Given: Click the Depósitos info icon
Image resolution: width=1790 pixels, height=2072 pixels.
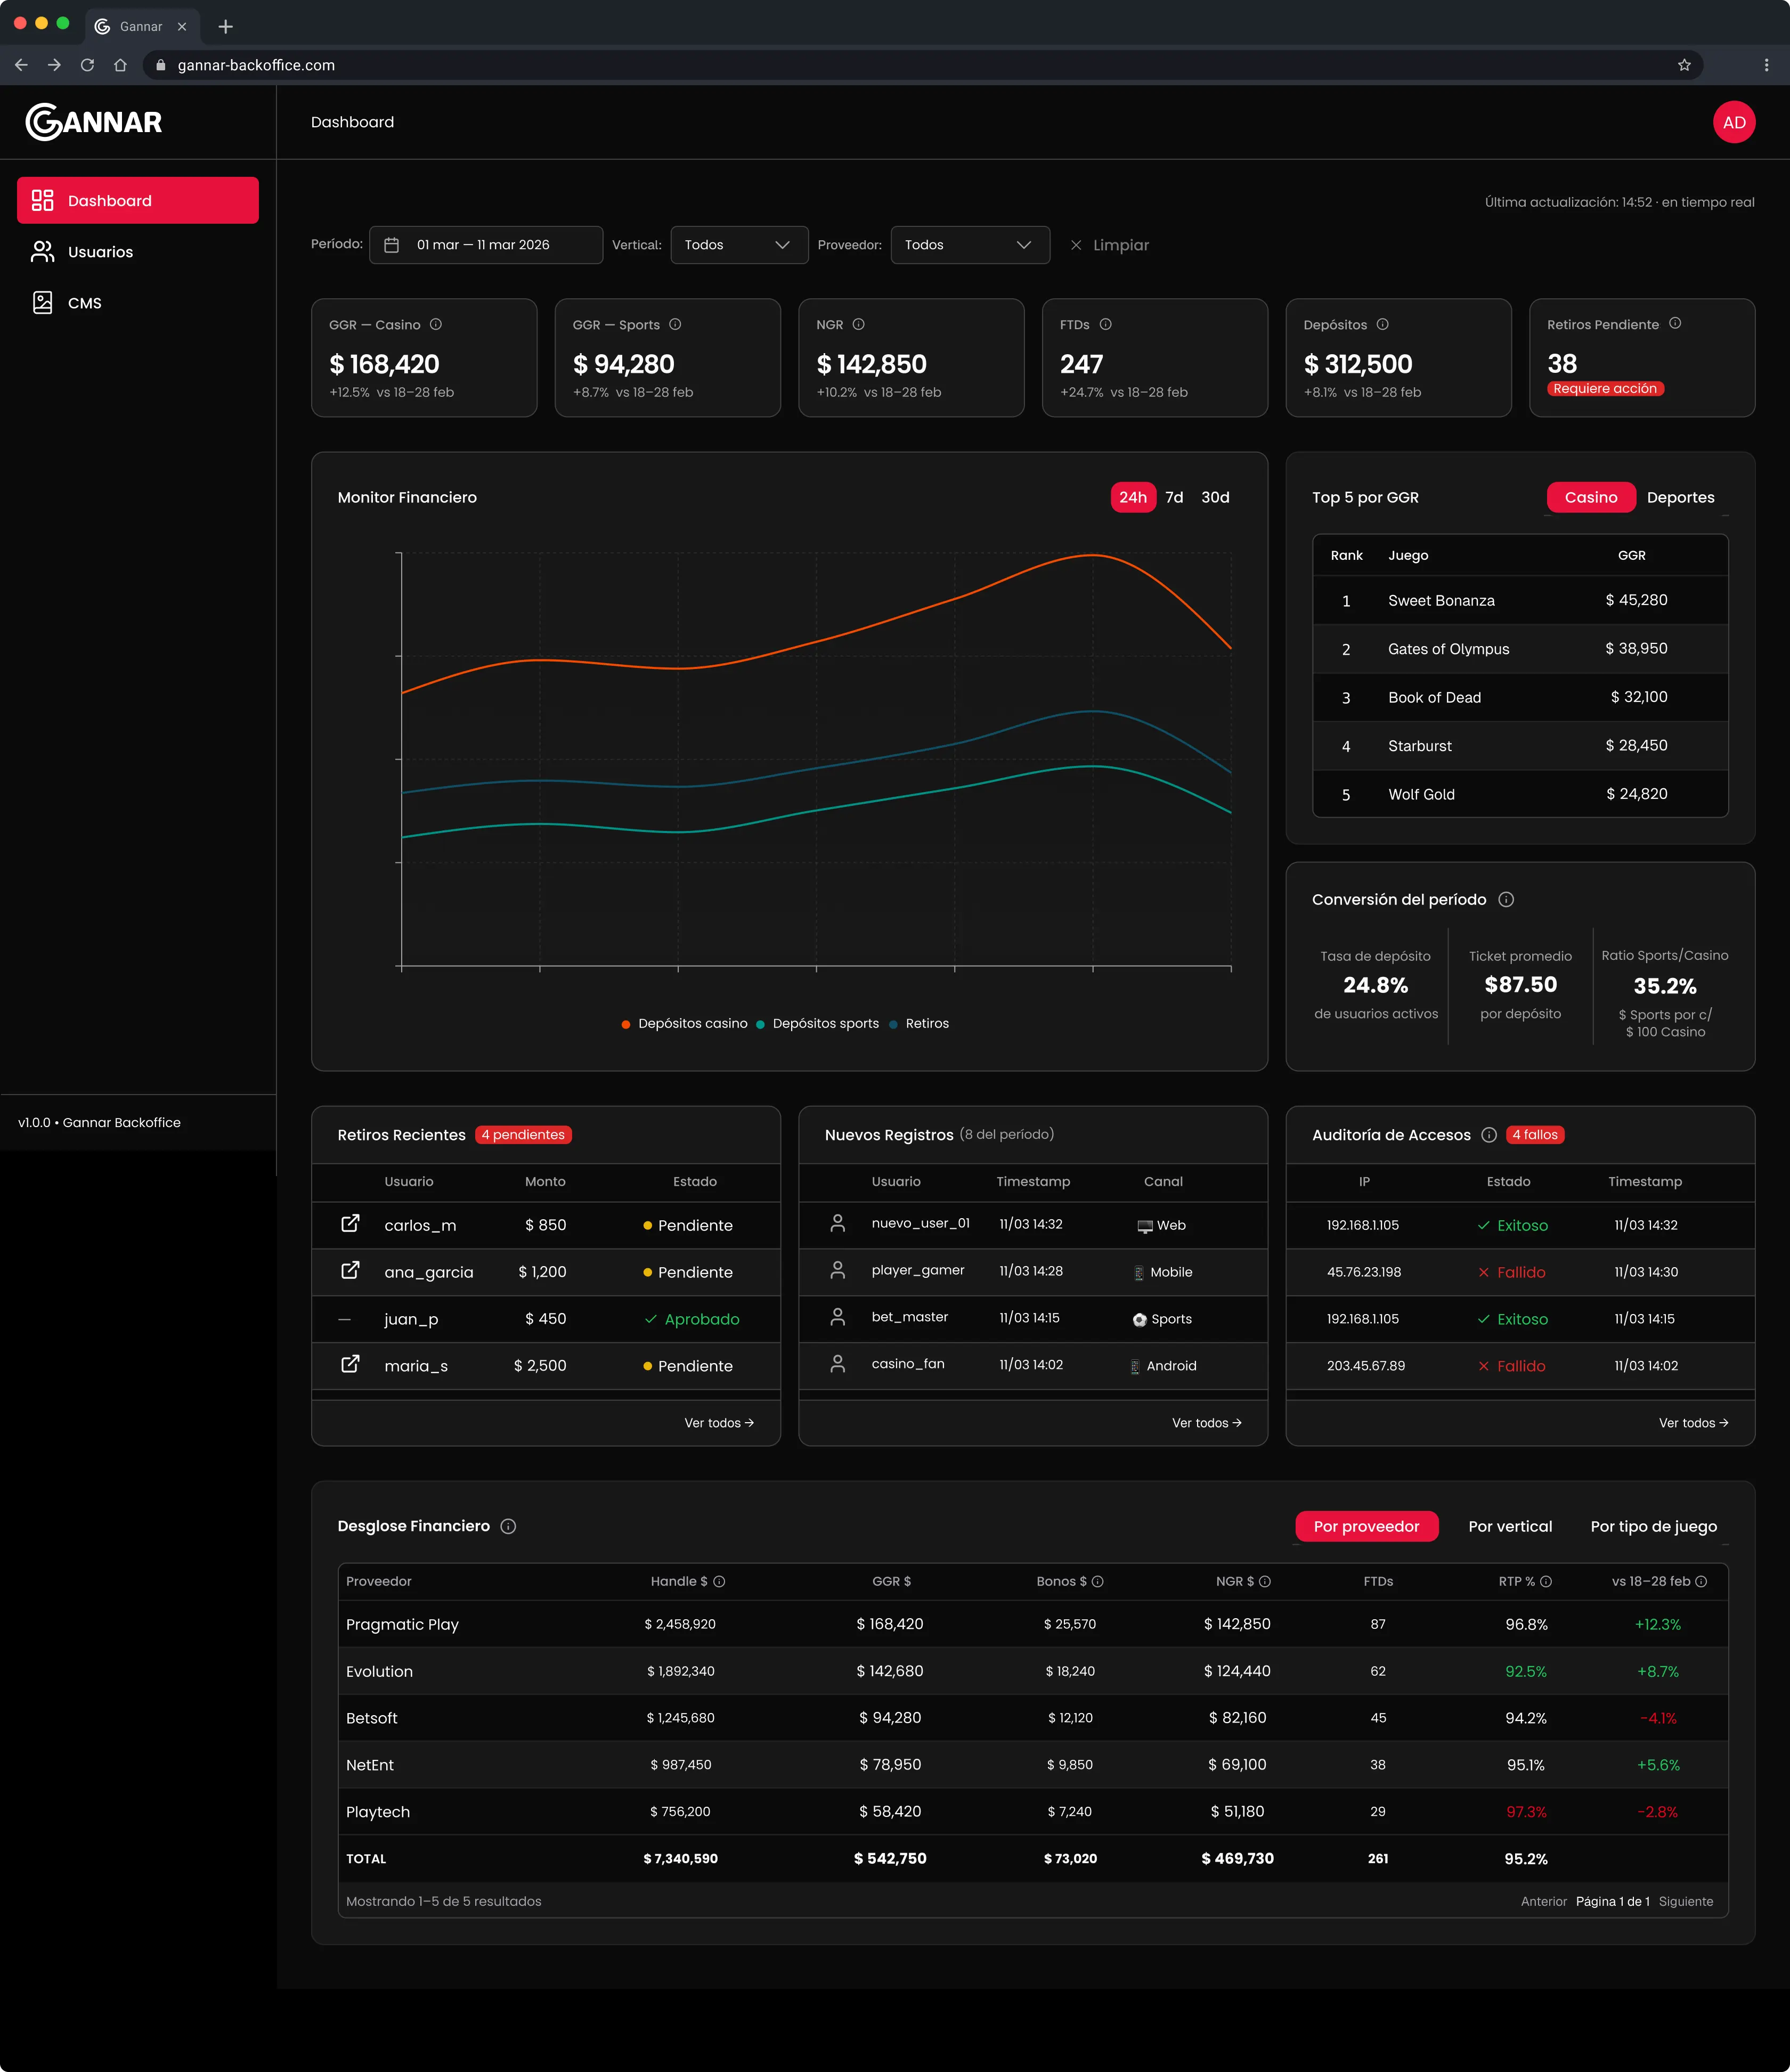Looking at the screenshot, I should click(x=1382, y=324).
